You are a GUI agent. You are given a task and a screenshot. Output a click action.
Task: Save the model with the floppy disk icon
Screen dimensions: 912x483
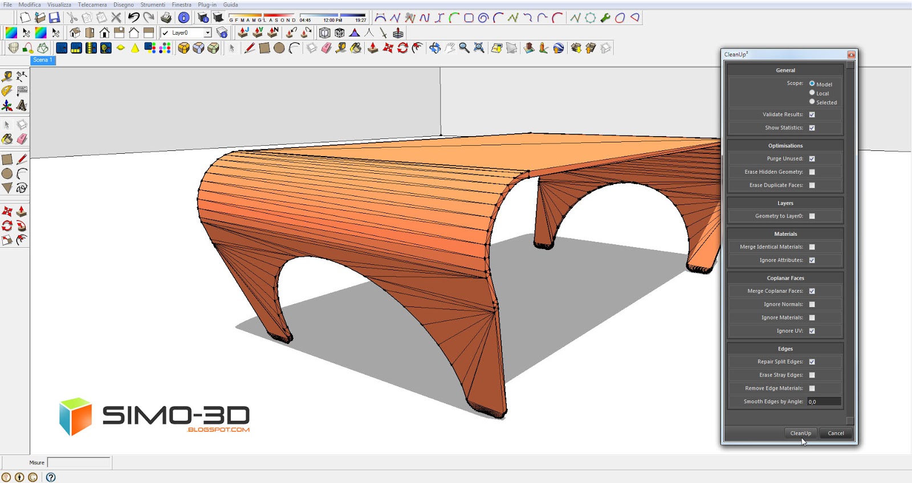(x=54, y=18)
